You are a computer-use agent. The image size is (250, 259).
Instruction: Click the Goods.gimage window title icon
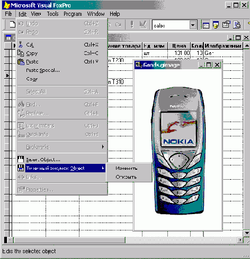click(x=138, y=64)
